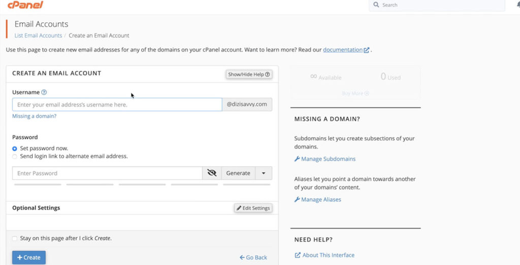This screenshot has width=520, height=265.
Task: Click the cPanel logo
Action: [25, 5]
